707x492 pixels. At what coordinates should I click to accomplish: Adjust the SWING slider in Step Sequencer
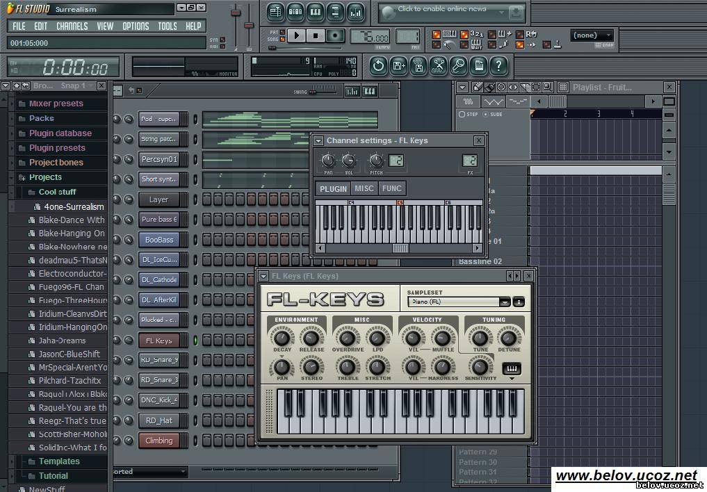click(323, 92)
